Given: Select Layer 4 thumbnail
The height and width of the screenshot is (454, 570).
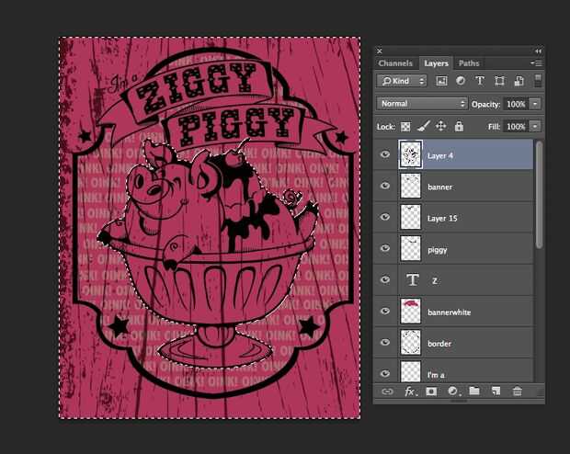Looking at the screenshot, I should pos(410,154).
